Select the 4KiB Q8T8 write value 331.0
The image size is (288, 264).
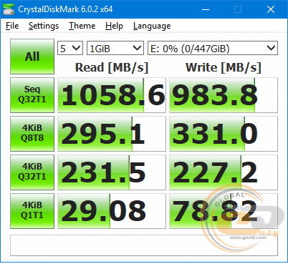[x=224, y=134]
